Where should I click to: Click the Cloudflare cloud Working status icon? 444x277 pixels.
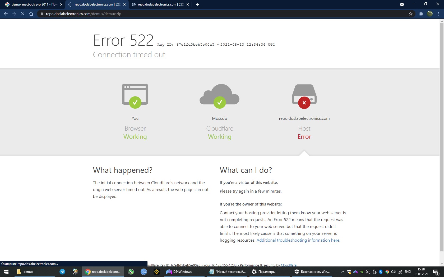[220, 96]
